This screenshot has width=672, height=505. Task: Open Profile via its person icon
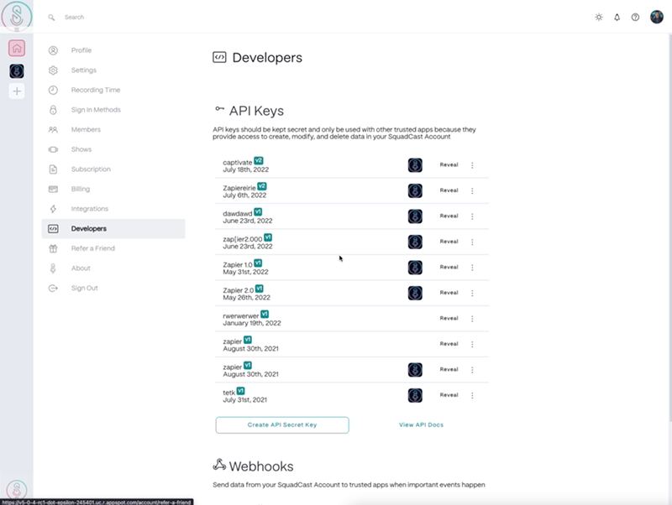(x=53, y=50)
